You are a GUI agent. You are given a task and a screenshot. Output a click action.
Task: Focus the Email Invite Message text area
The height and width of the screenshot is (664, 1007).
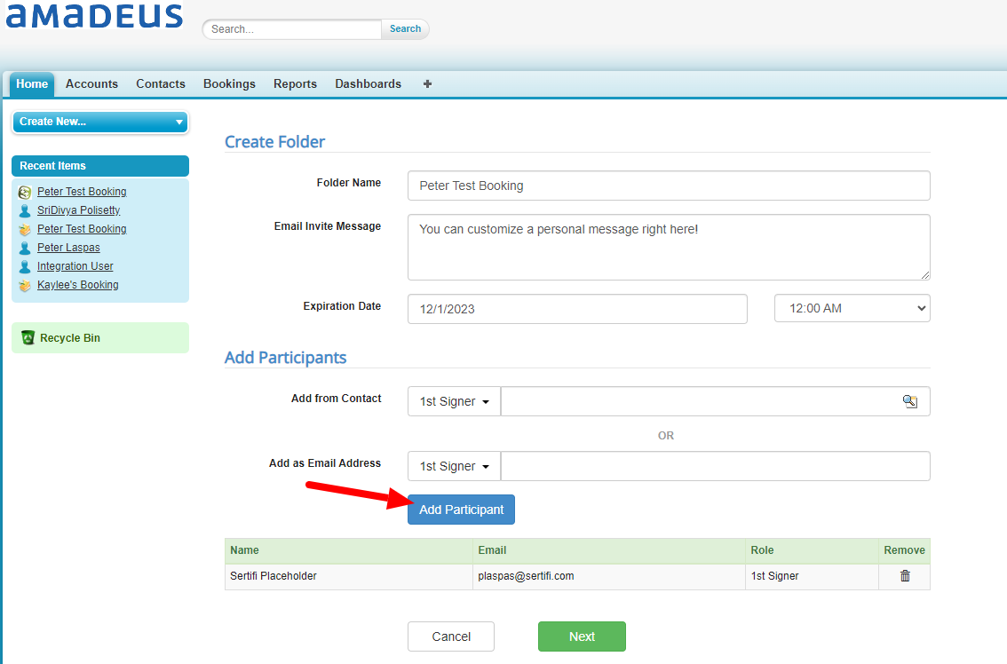pos(669,248)
